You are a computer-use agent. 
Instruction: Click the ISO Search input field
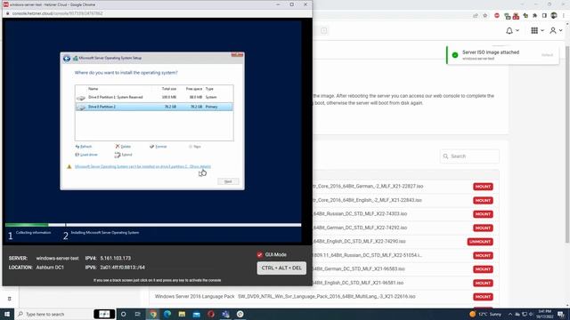[469, 156]
